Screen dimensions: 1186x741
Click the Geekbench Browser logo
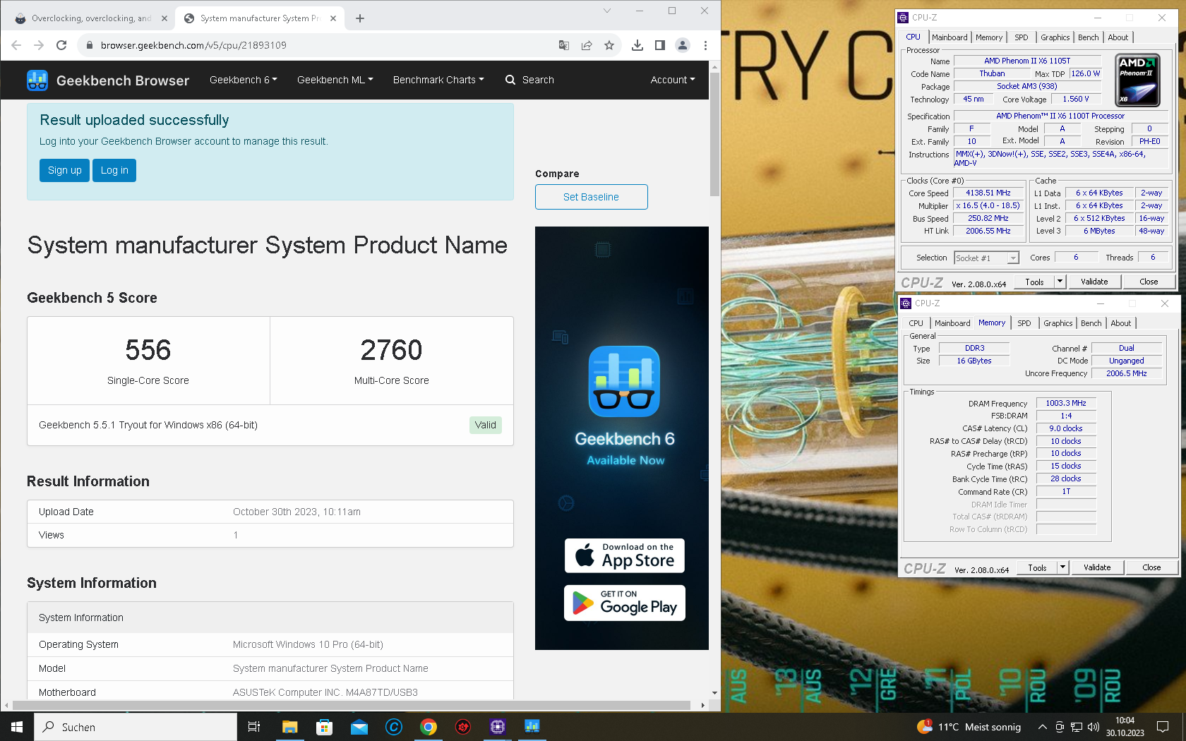coord(108,80)
